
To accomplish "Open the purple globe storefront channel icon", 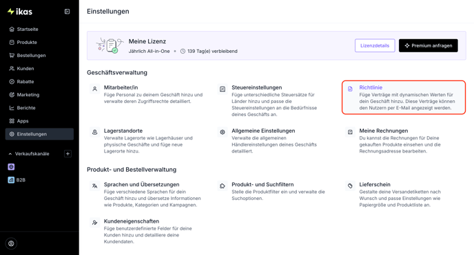I will [11, 167].
